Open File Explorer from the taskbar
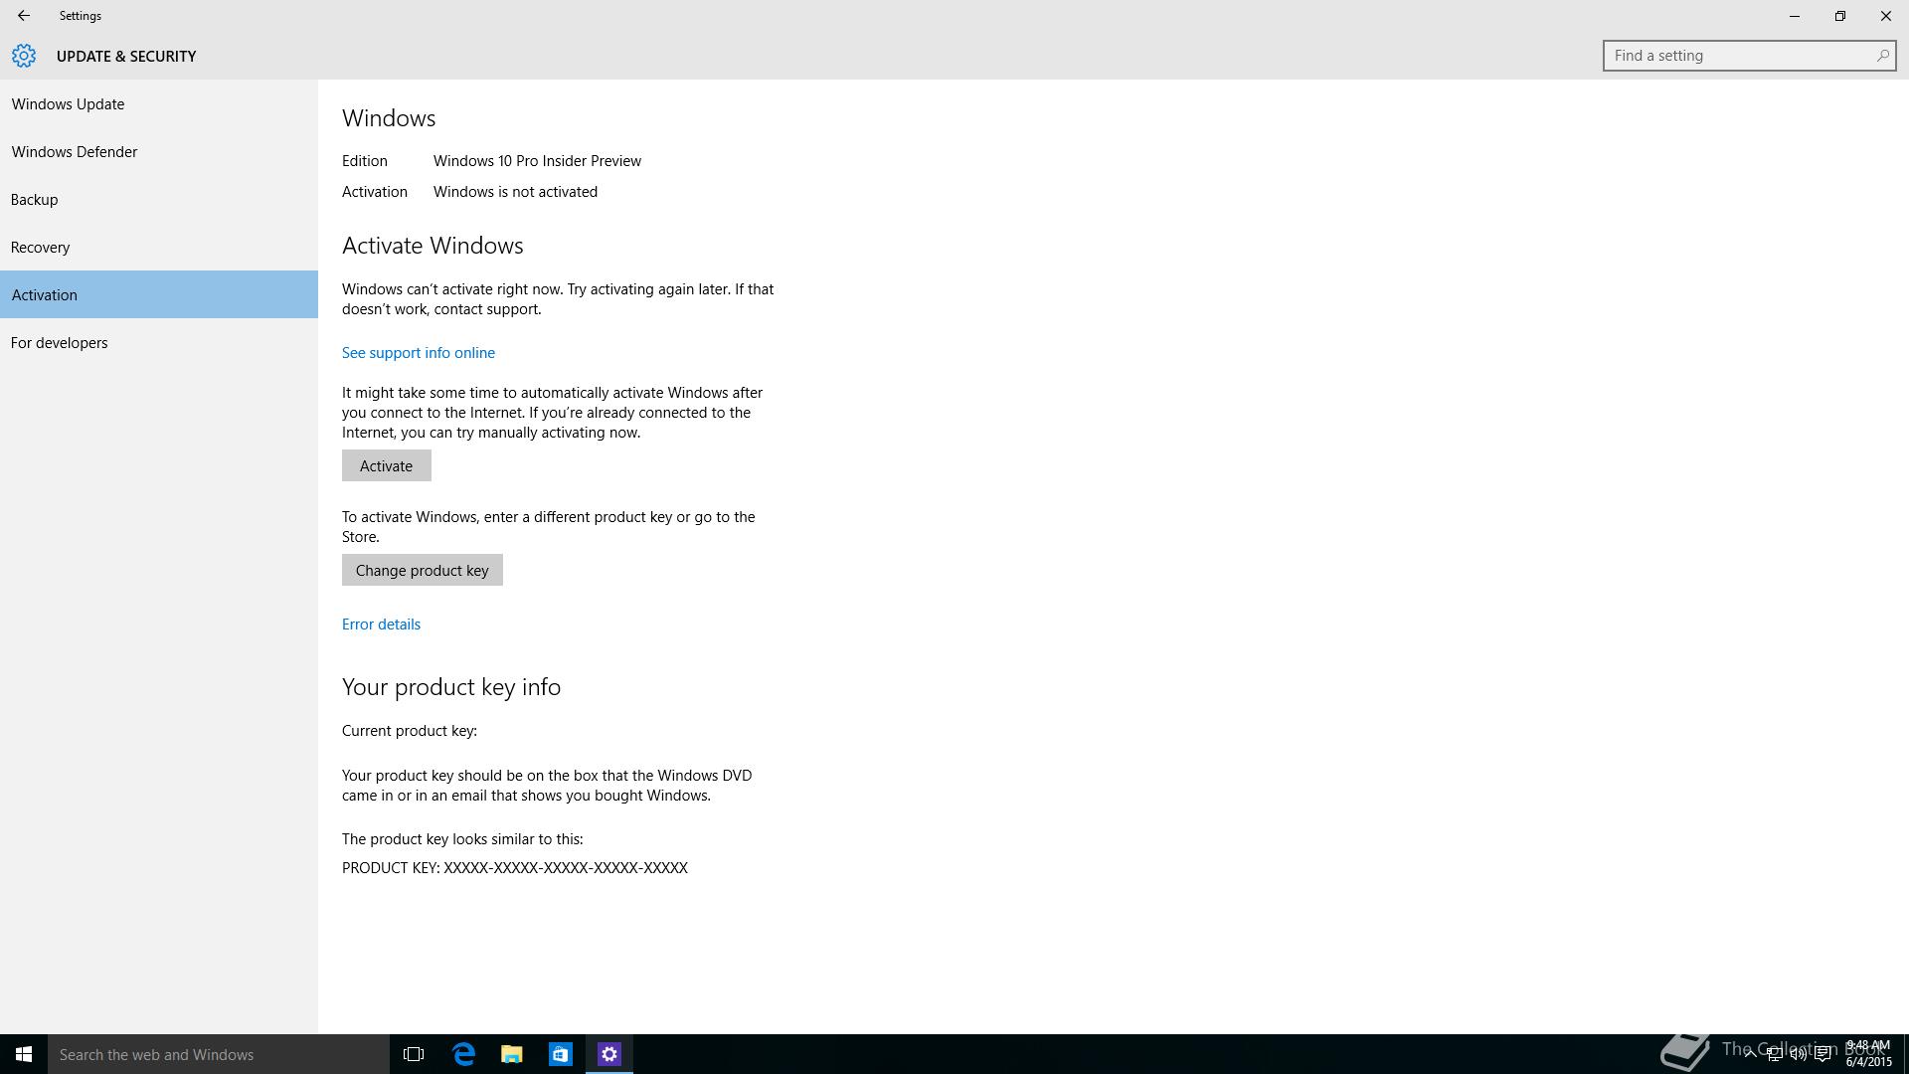Screen dimensions: 1909x1074 coord(512,1054)
